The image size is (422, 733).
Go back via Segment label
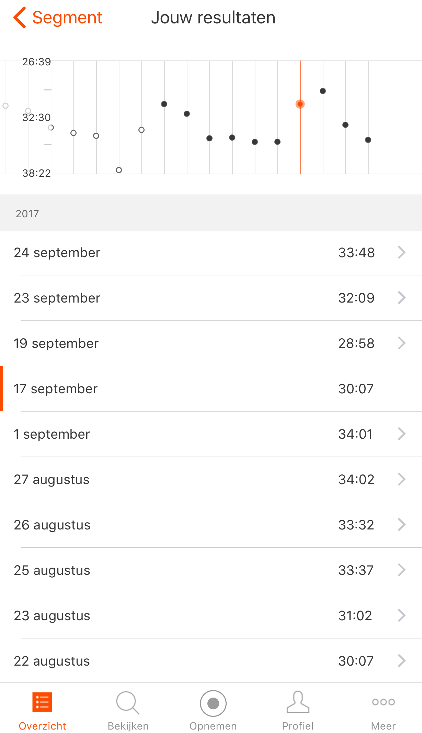pos(67,18)
